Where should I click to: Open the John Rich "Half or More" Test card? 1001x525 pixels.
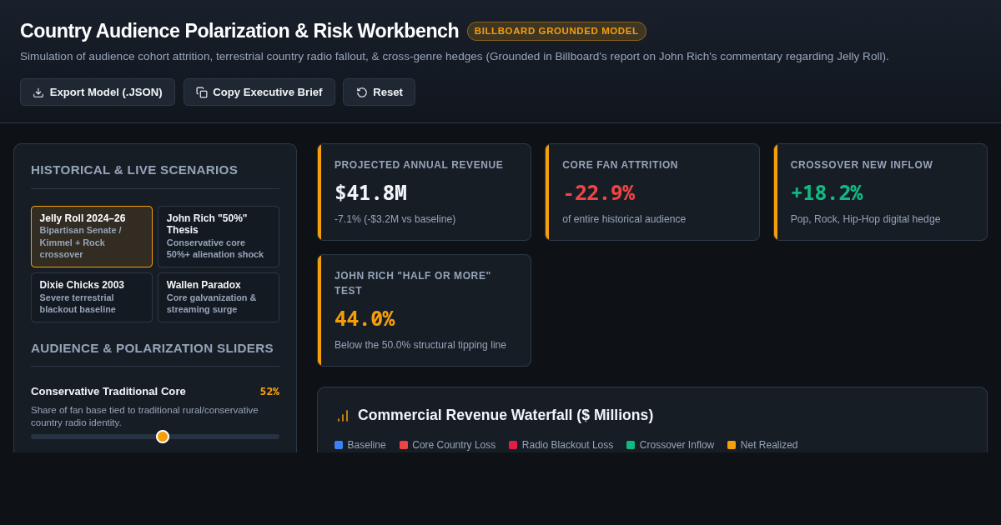[424, 310]
